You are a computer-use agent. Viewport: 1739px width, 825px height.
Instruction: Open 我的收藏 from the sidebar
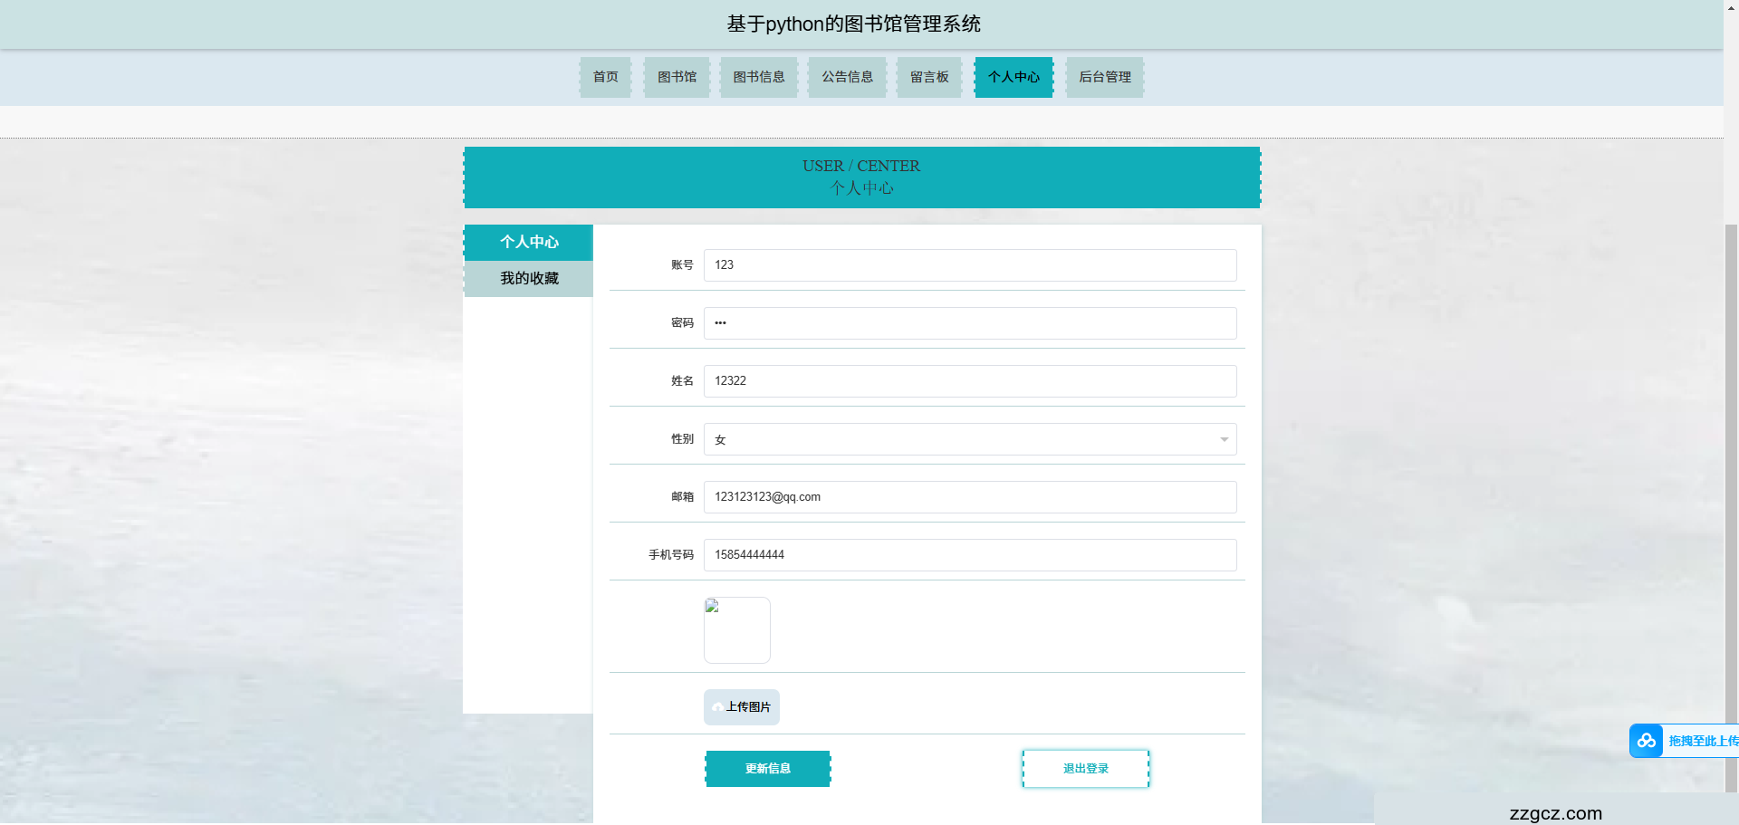(528, 278)
